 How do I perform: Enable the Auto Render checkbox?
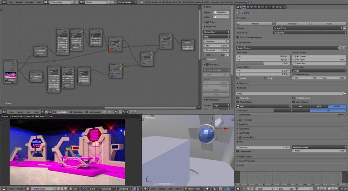coord(87,112)
